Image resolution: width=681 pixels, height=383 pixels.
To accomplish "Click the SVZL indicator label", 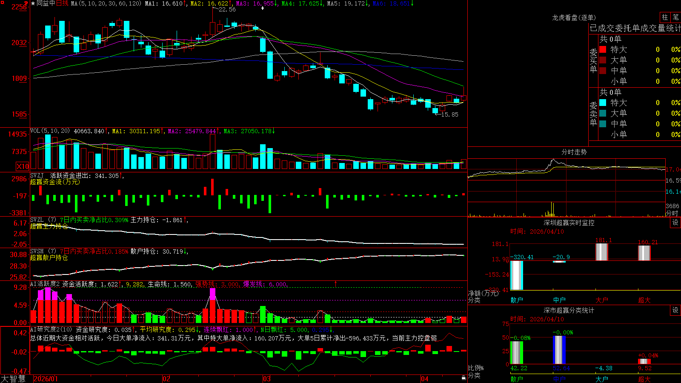I will pyautogui.click(x=37, y=220).
